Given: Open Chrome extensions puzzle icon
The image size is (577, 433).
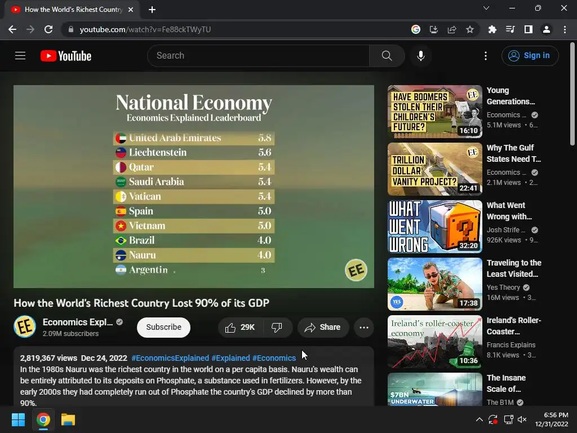Looking at the screenshot, I should point(492,29).
